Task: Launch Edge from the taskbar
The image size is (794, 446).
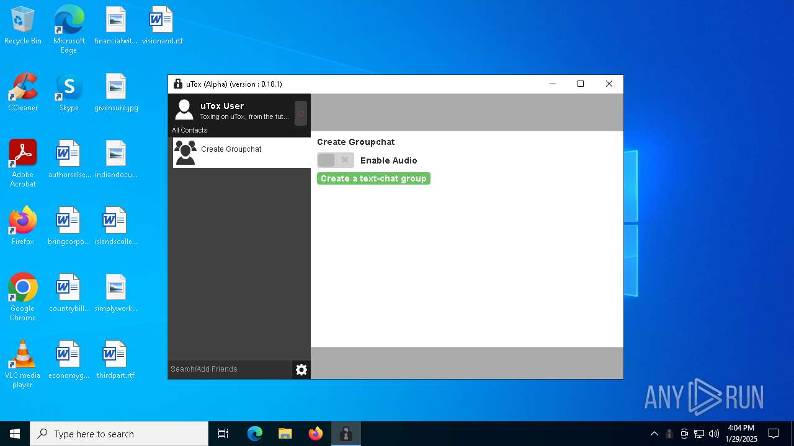Action: (x=255, y=434)
